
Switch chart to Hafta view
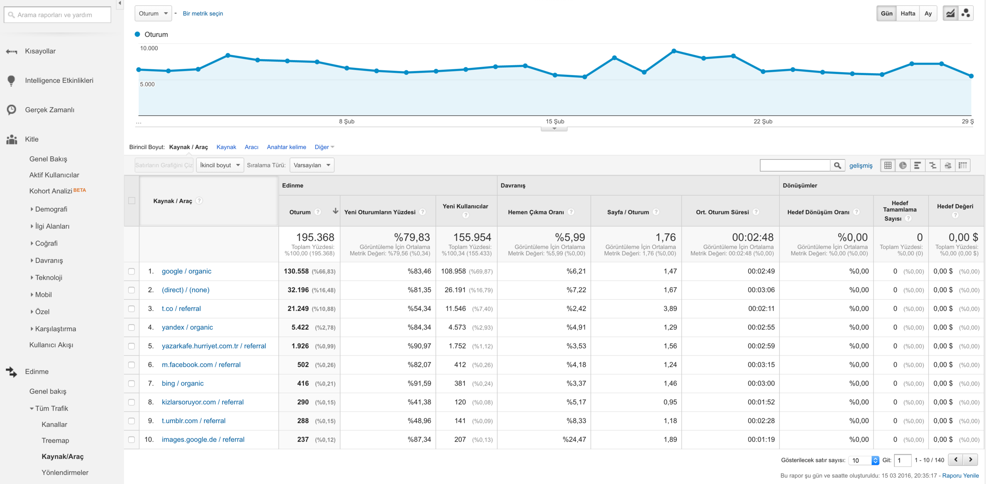[907, 13]
